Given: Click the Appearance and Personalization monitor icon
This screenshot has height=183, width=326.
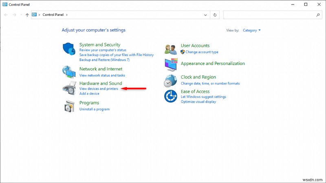Looking at the screenshot, I should (x=171, y=65).
